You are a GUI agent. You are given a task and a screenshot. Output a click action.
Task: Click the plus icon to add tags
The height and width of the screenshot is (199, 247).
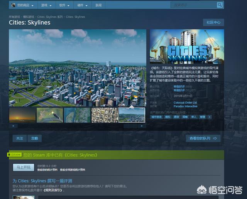point(210,117)
